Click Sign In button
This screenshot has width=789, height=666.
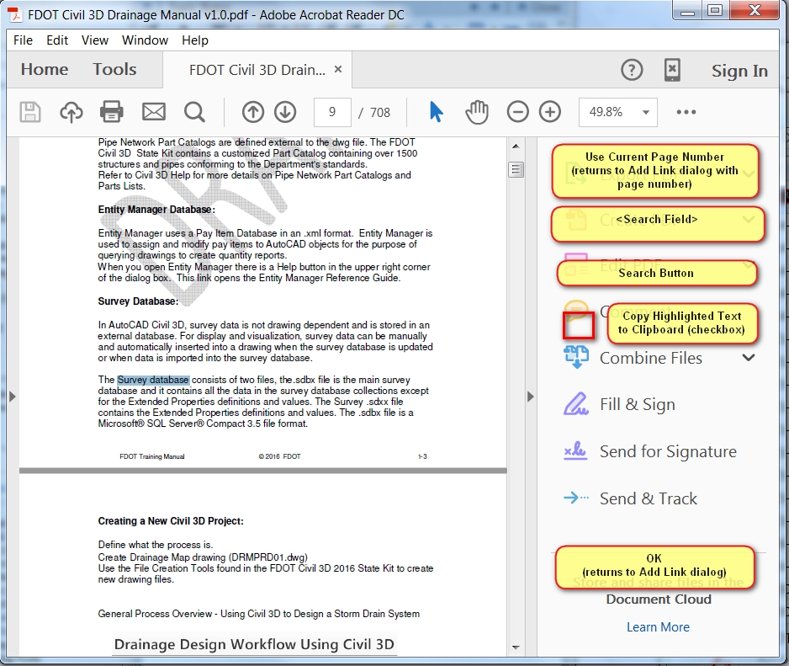(x=739, y=71)
